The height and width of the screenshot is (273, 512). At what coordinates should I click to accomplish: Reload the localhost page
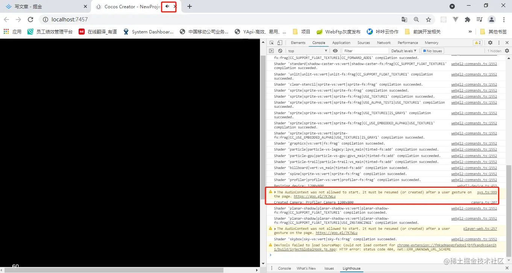31,20
